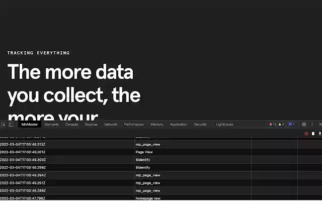
Task: Click mp_page_view event at 49.291Z
Action: pos(147,183)
